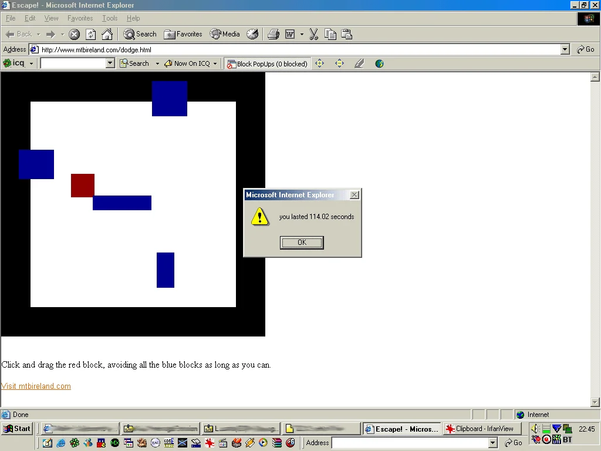601x451 pixels.
Task: Open the Tools menu
Action: coord(110,18)
